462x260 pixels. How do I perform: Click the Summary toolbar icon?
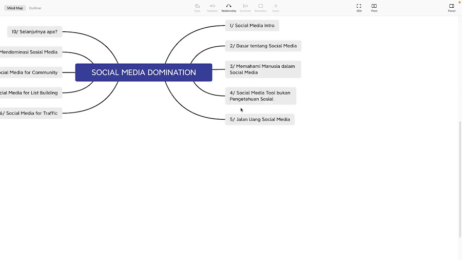pyautogui.click(x=245, y=8)
